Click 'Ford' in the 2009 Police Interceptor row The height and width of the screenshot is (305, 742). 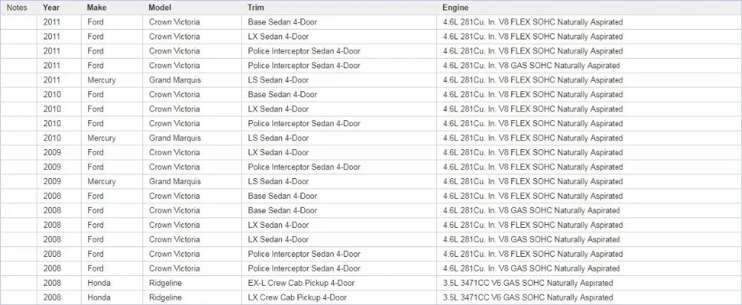(x=96, y=167)
